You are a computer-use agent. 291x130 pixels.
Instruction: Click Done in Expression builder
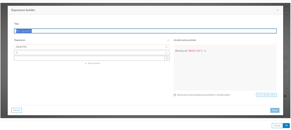275,110
